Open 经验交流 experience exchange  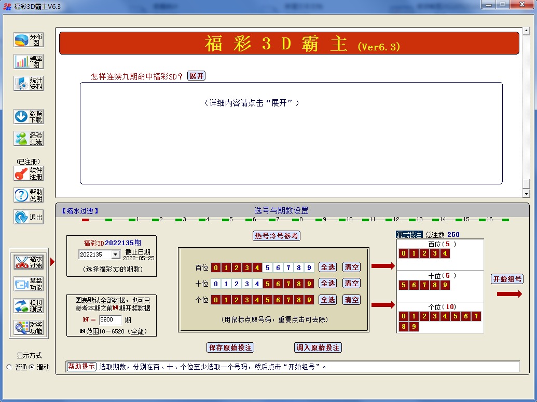coord(29,138)
